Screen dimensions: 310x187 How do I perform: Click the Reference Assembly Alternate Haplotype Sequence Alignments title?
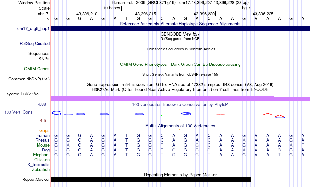pos(180,24)
